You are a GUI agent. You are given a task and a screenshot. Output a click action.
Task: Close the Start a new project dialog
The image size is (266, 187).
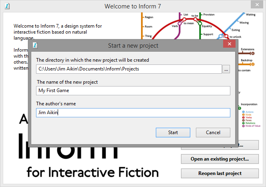click(229, 45)
